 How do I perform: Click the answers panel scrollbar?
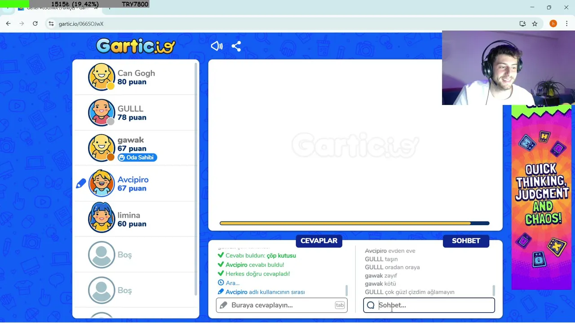click(x=346, y=290)
